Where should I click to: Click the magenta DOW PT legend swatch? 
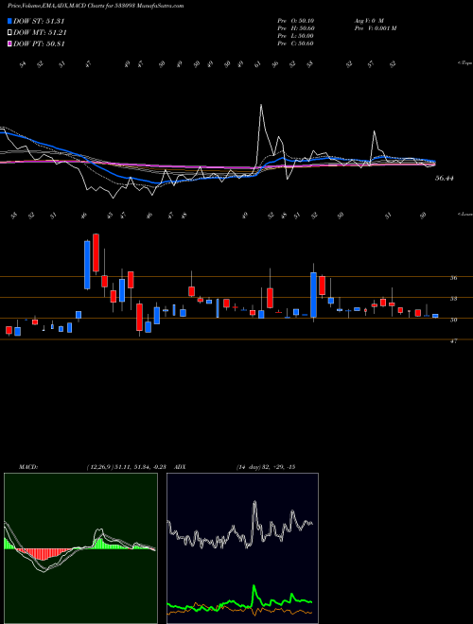coord(9,43)
